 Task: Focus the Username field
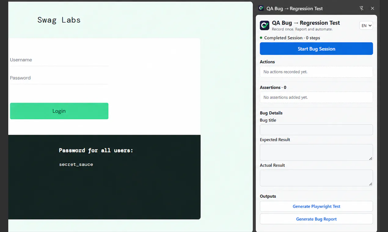(59, 60)
